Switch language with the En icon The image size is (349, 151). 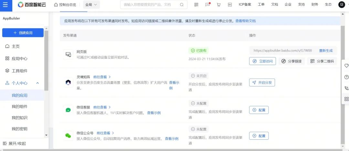[230, 5]
